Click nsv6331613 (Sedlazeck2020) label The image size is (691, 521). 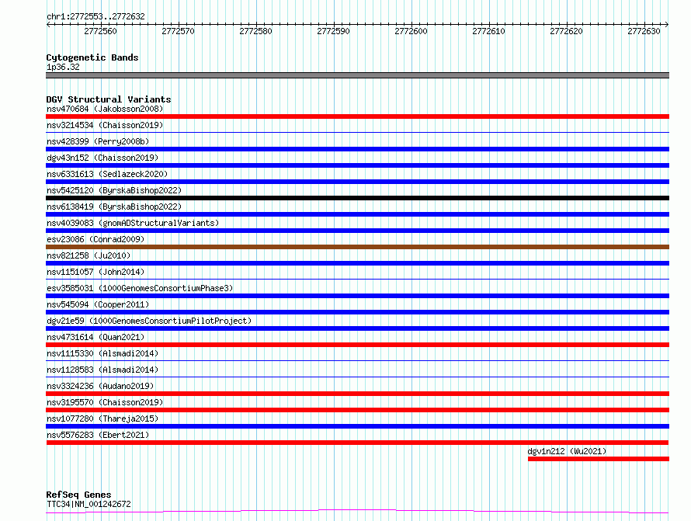pos(107,174)
